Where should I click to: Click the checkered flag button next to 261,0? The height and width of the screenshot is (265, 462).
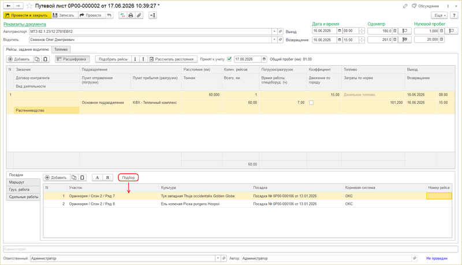coord(405,39)
